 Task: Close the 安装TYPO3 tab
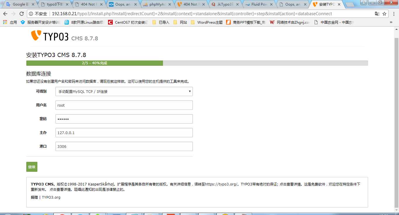(339, 4)
